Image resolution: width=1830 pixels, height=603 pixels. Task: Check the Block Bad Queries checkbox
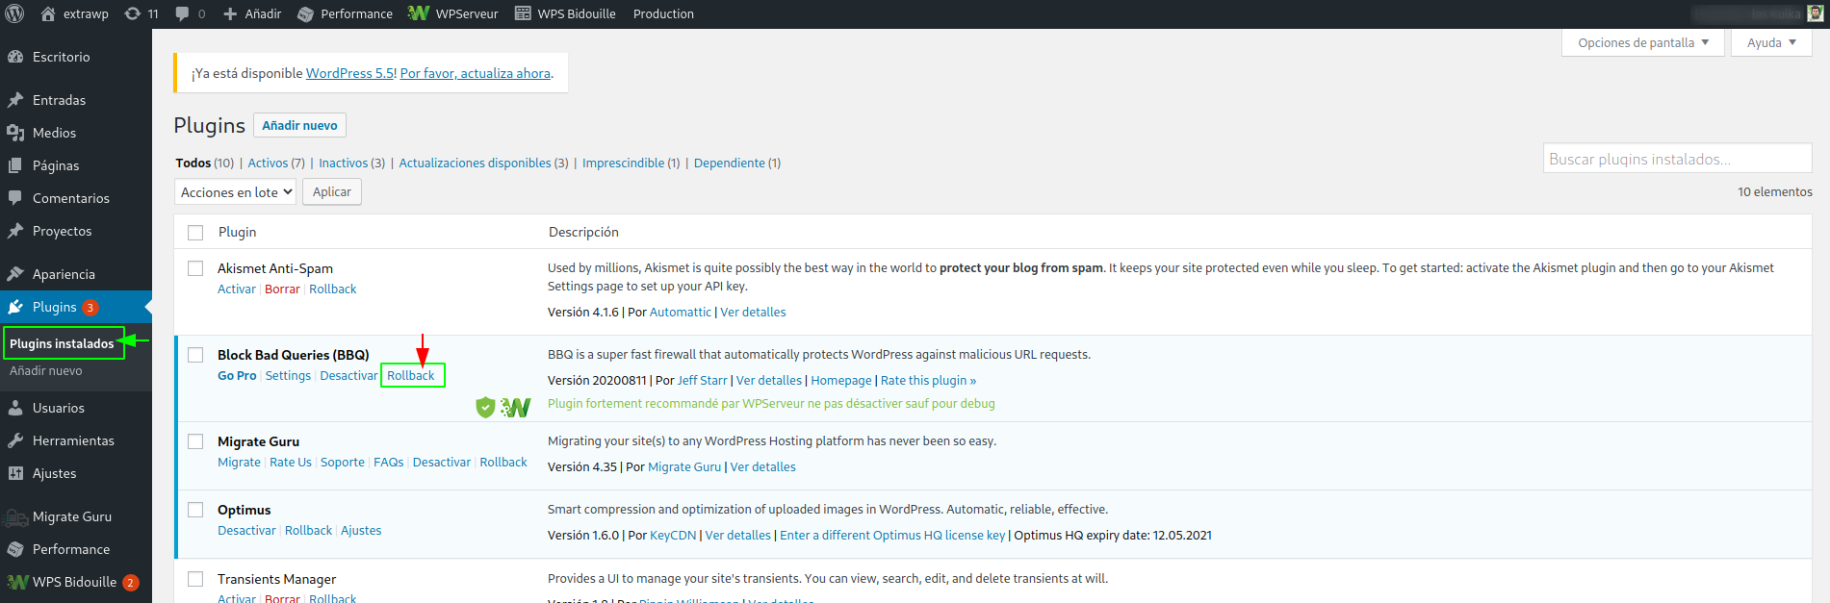point(195,355)
